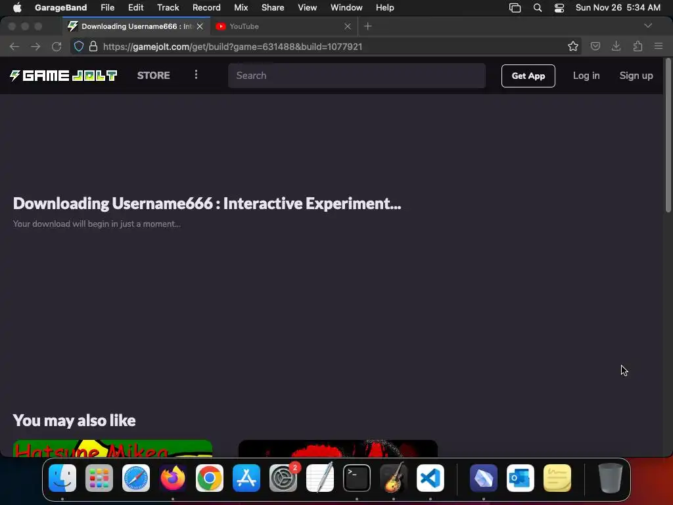Open the tracking protection shield icon
The image size is (673, 505).
(x=79, y=47)
